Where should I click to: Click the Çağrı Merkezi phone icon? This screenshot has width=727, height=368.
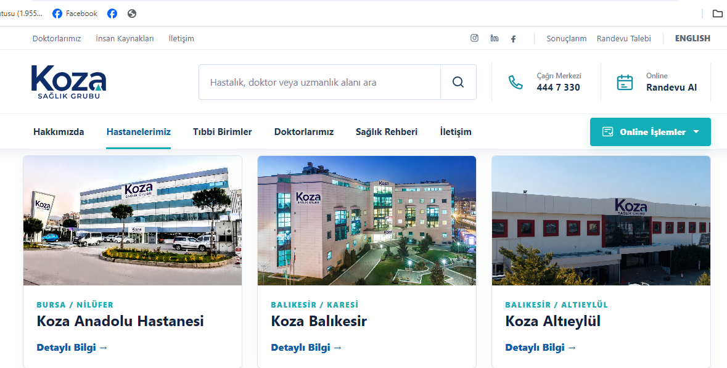515,82
